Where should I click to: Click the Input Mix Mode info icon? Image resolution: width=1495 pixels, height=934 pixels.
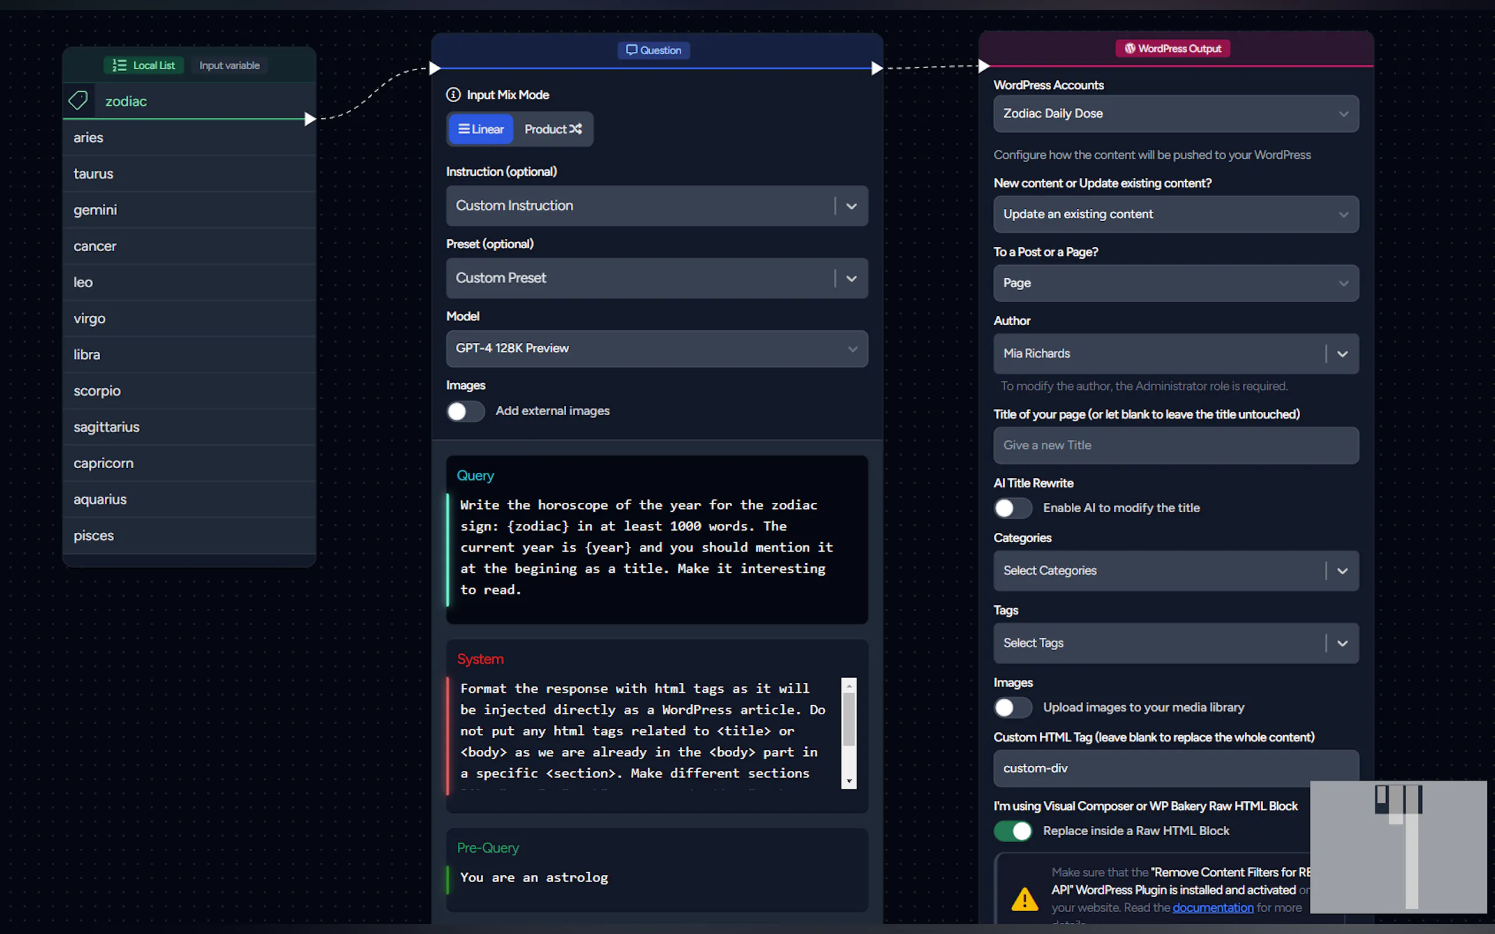tap(453, 95)
